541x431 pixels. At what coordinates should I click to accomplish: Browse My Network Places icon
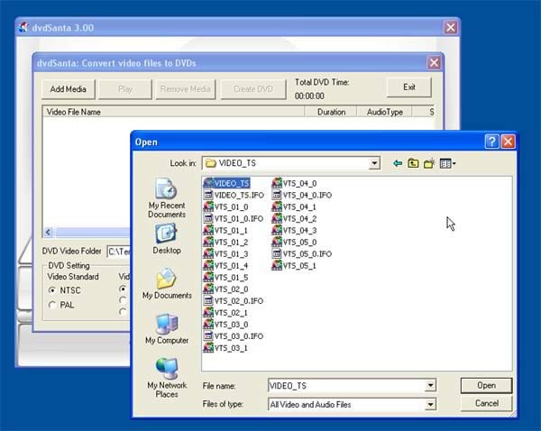point(167,378)
